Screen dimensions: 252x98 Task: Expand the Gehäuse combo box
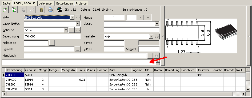[x=66, y=30]
